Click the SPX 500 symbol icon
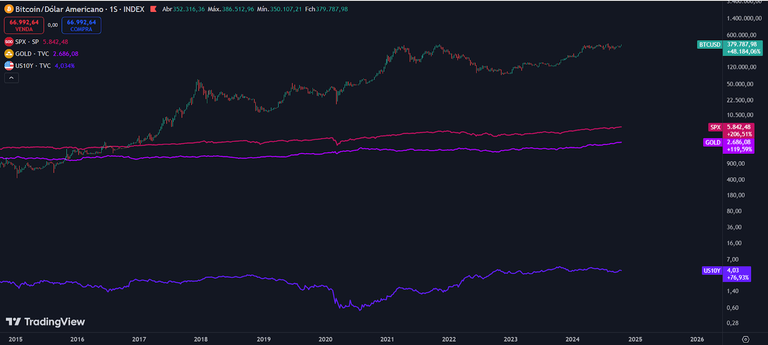 point(9,42)
